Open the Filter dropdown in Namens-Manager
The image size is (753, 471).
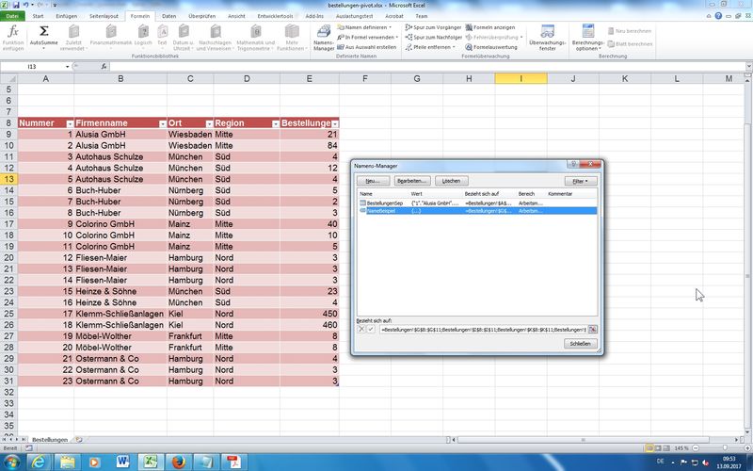tap(579, 180)
